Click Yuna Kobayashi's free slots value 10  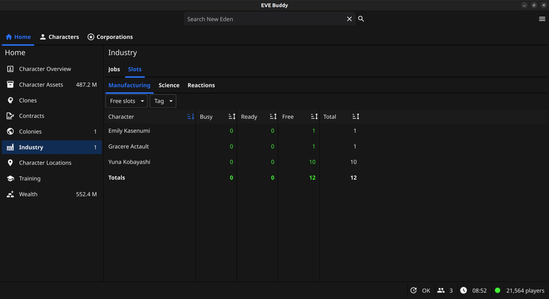tap(313, 162)
